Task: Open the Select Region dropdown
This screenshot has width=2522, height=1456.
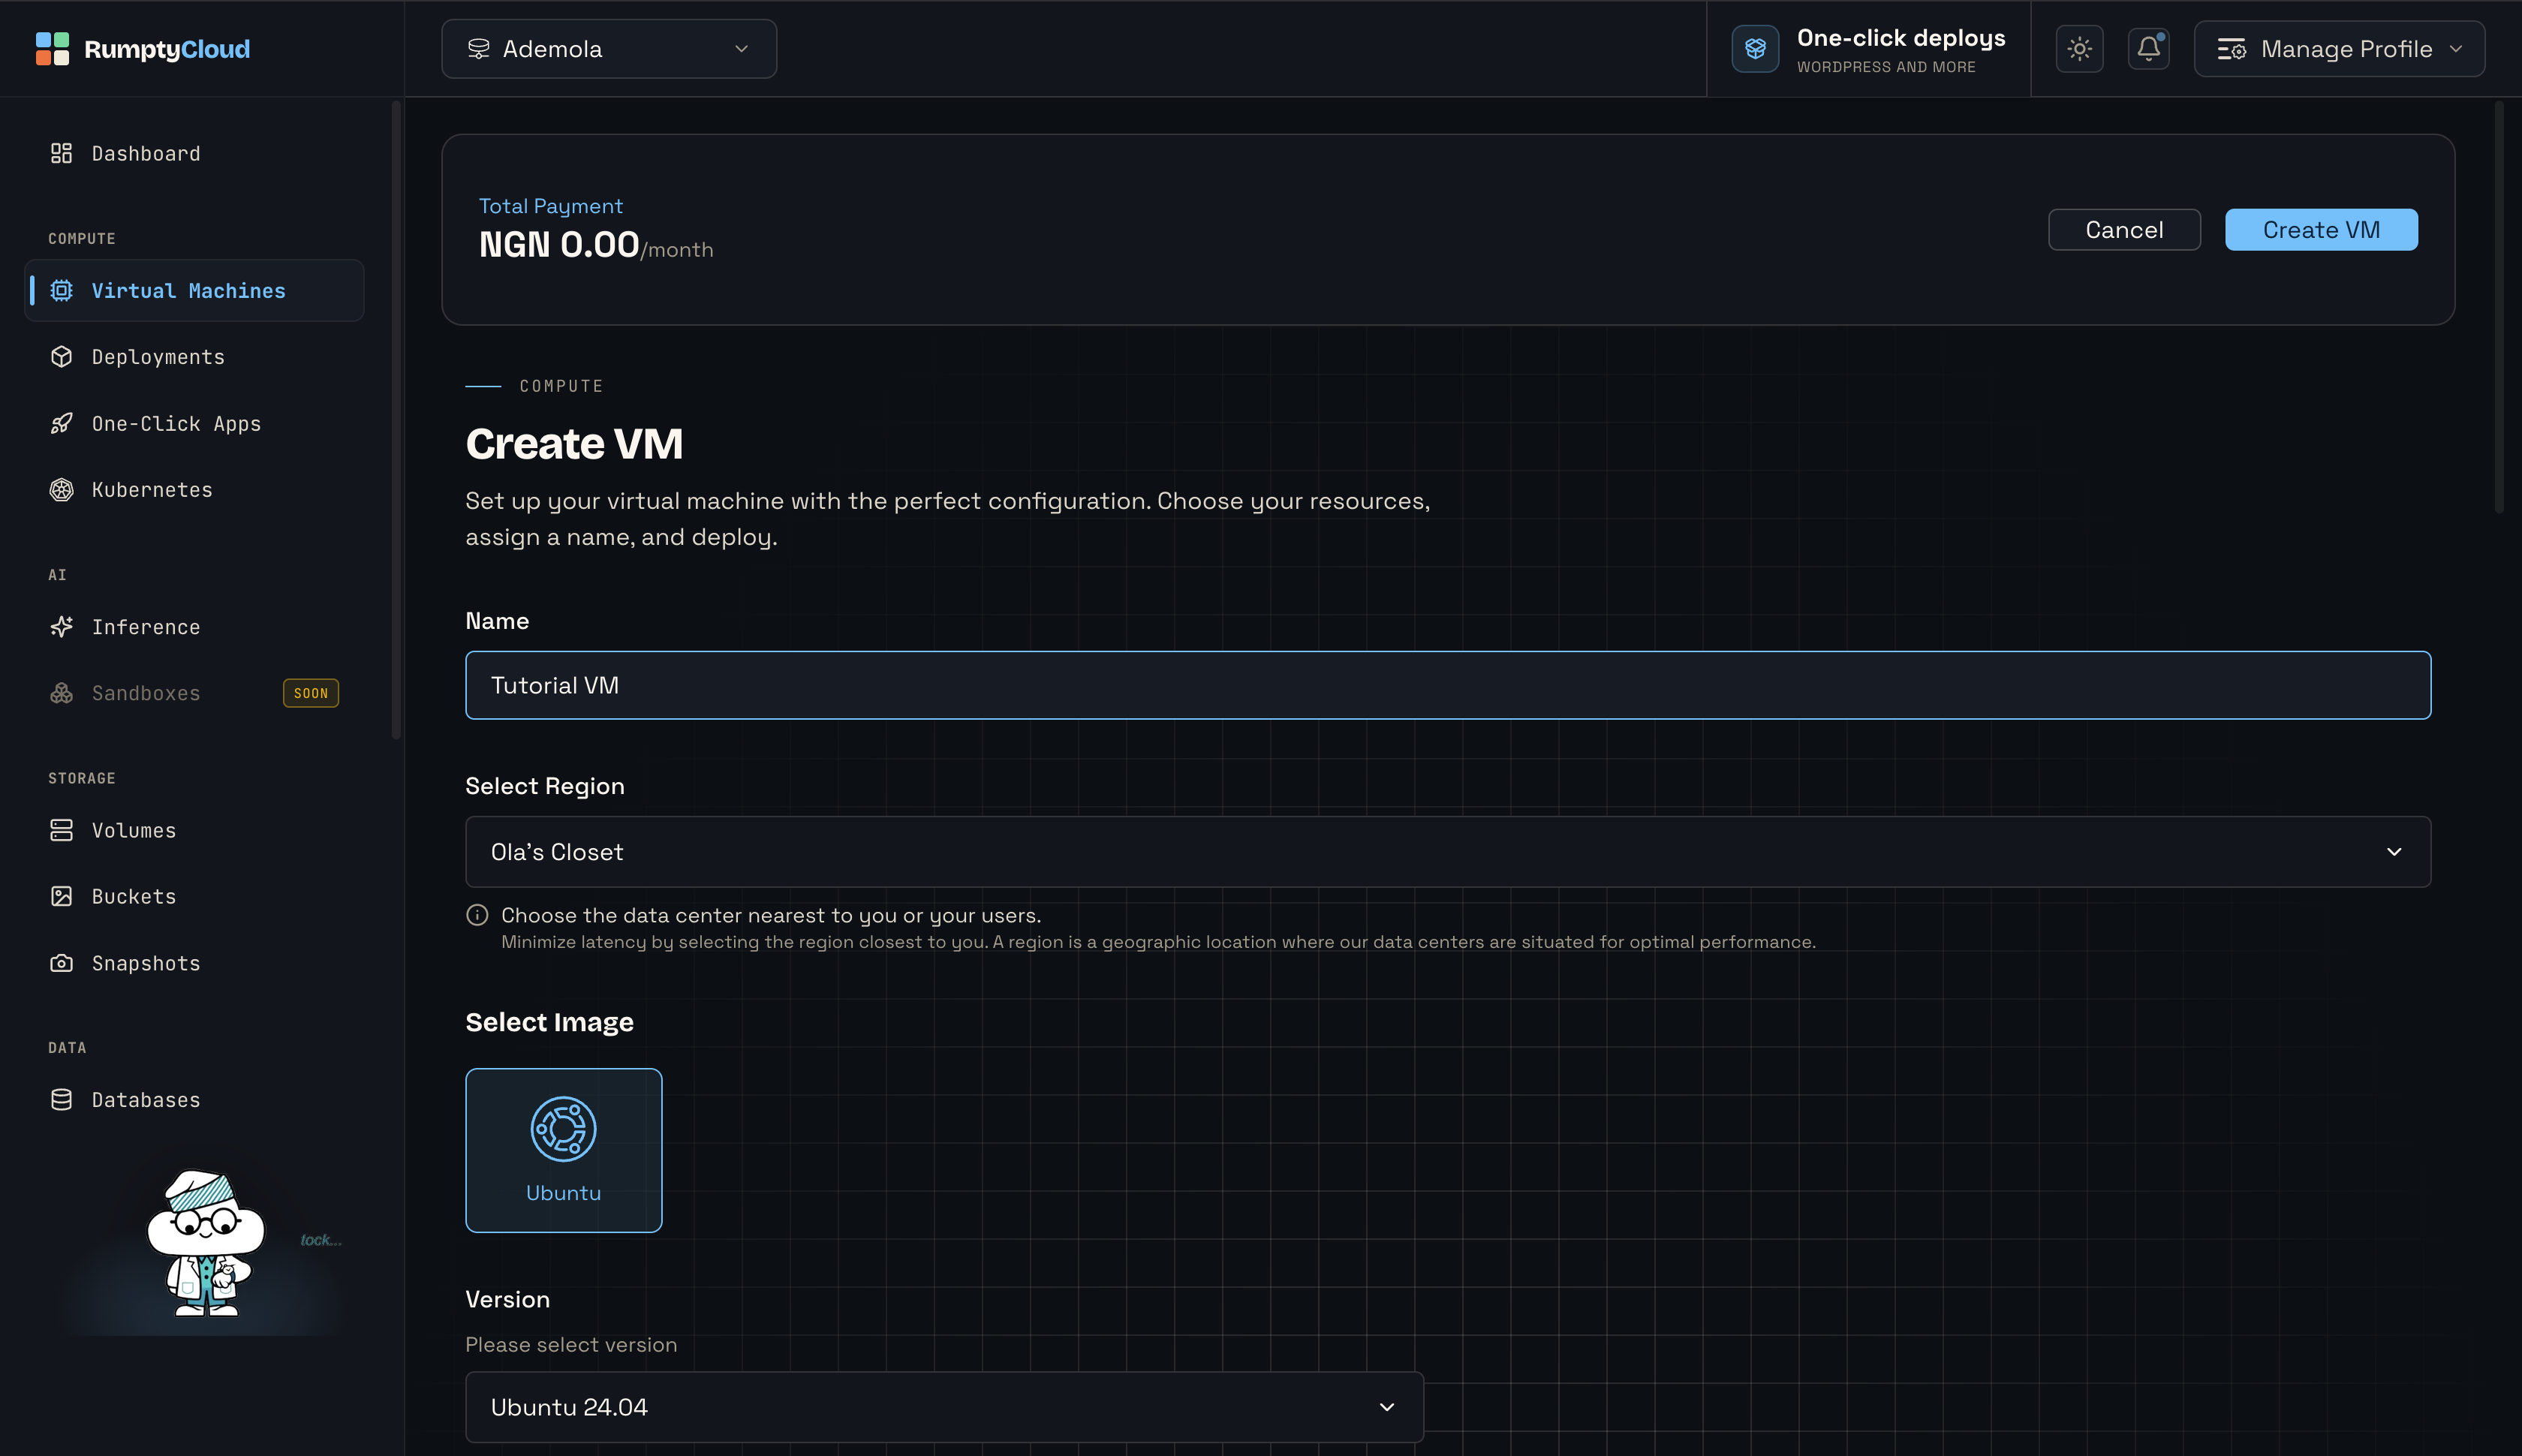Action: (x=1448, y=852)
